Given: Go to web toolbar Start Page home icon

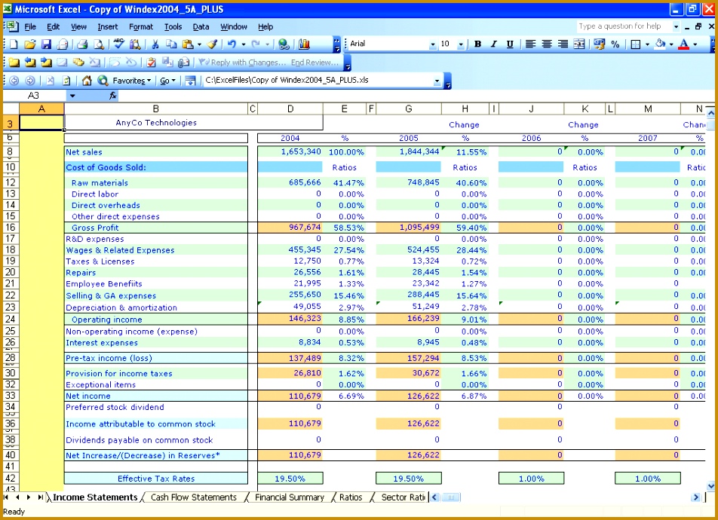Looking at the screenshot, I should click(x=87, y=81).
